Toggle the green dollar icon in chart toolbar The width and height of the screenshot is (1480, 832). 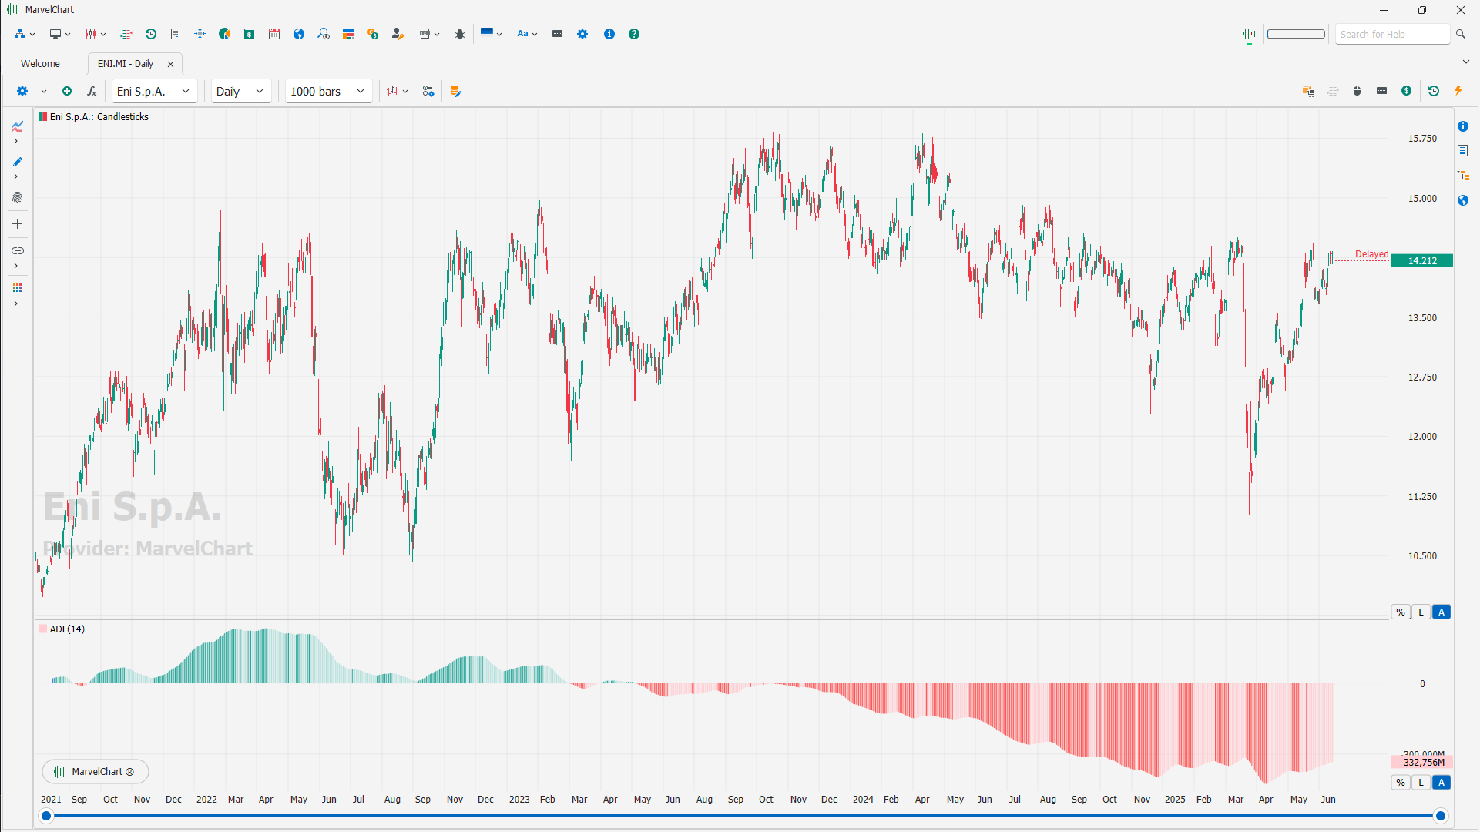click(1407, 91)
